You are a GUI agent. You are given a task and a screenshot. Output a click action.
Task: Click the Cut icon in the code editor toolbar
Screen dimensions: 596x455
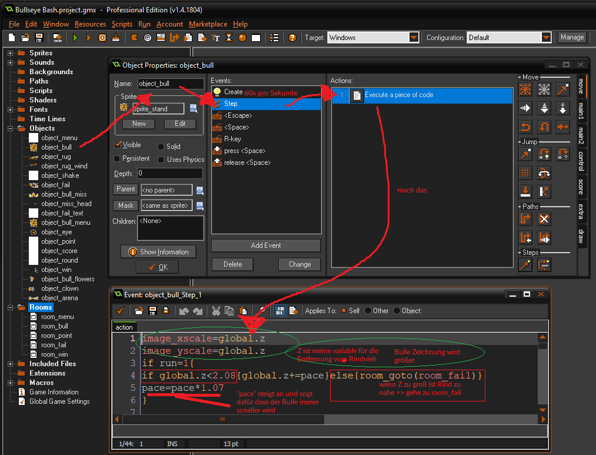215,310
